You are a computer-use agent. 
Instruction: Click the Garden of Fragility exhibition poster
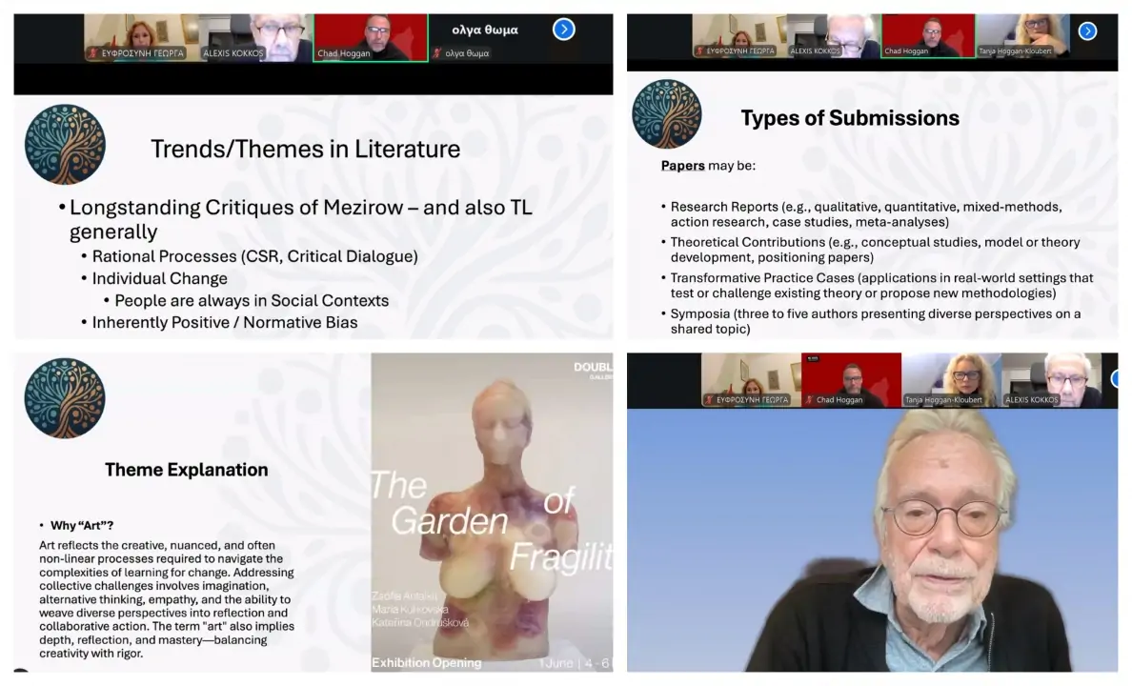click(x=492, y=512)
